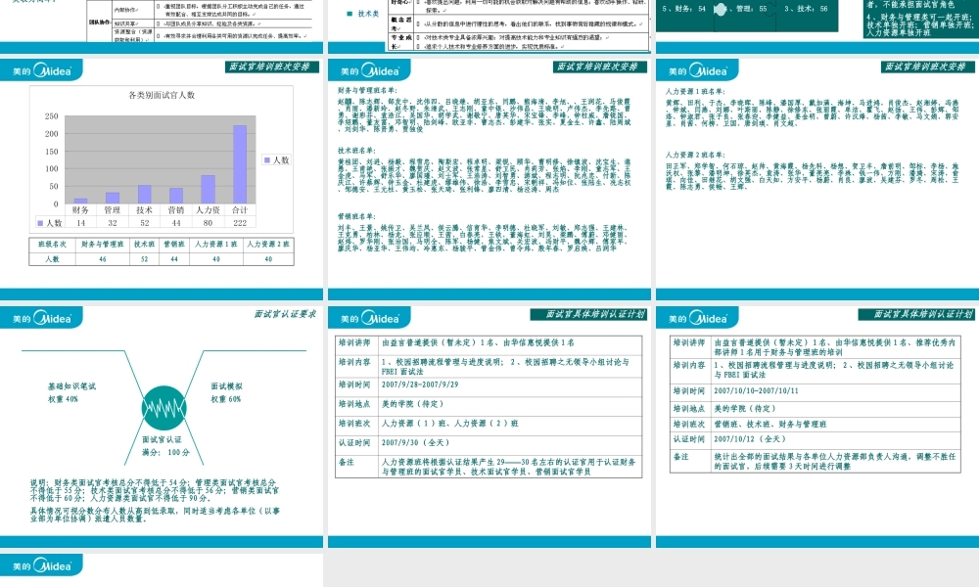Click the 3、技术: 56 puzzle piece label
The width and height of the screenshot is (979, 587).
806,9
